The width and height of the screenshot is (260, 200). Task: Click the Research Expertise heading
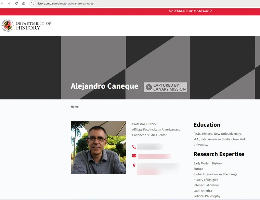(219, 154)
